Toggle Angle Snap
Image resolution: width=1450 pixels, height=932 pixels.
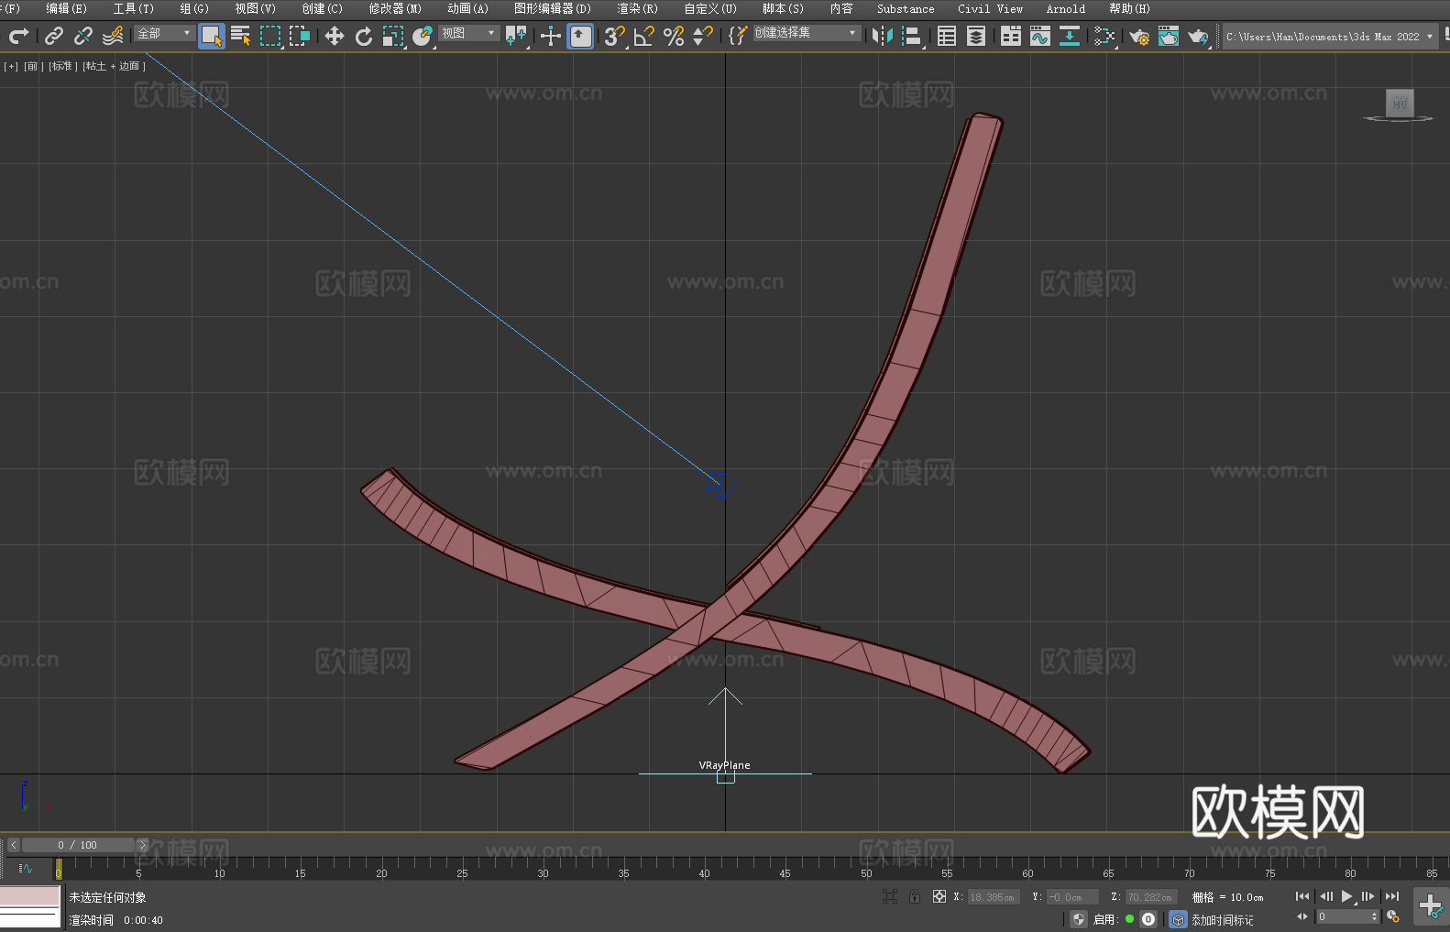pyautogui.click(x=643, y=36)
